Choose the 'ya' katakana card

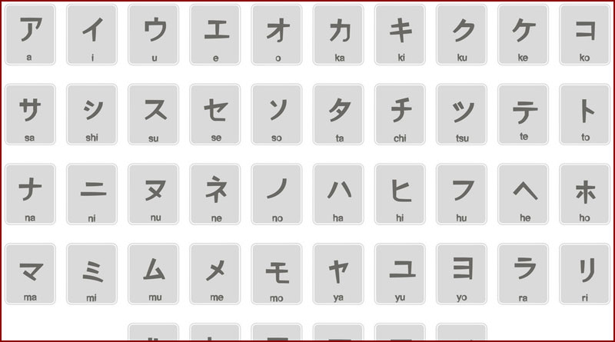(x=338, y=274)
